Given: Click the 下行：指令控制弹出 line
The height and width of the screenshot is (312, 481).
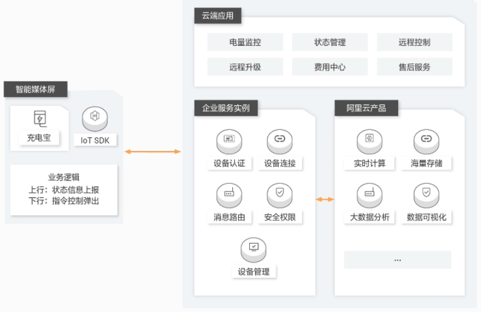Looking at the screenshot, I should (64, 201).
